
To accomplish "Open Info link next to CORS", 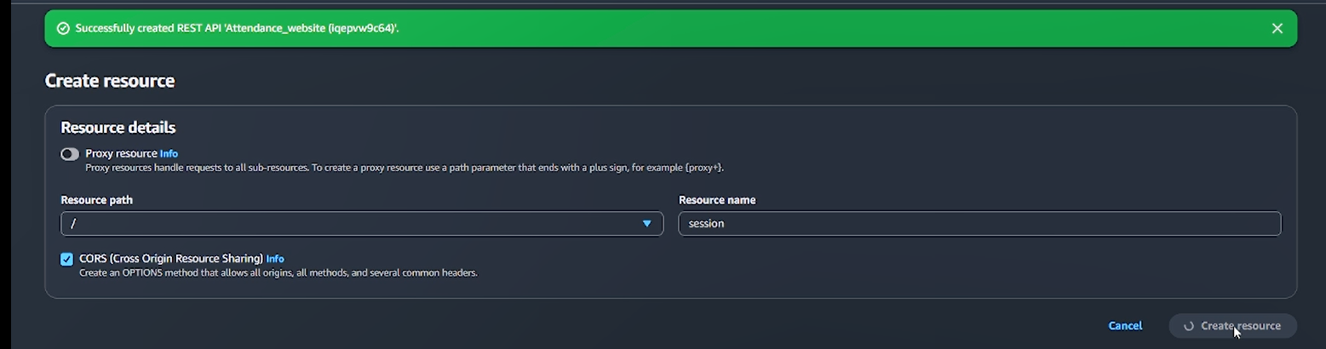I will (275, 259).
